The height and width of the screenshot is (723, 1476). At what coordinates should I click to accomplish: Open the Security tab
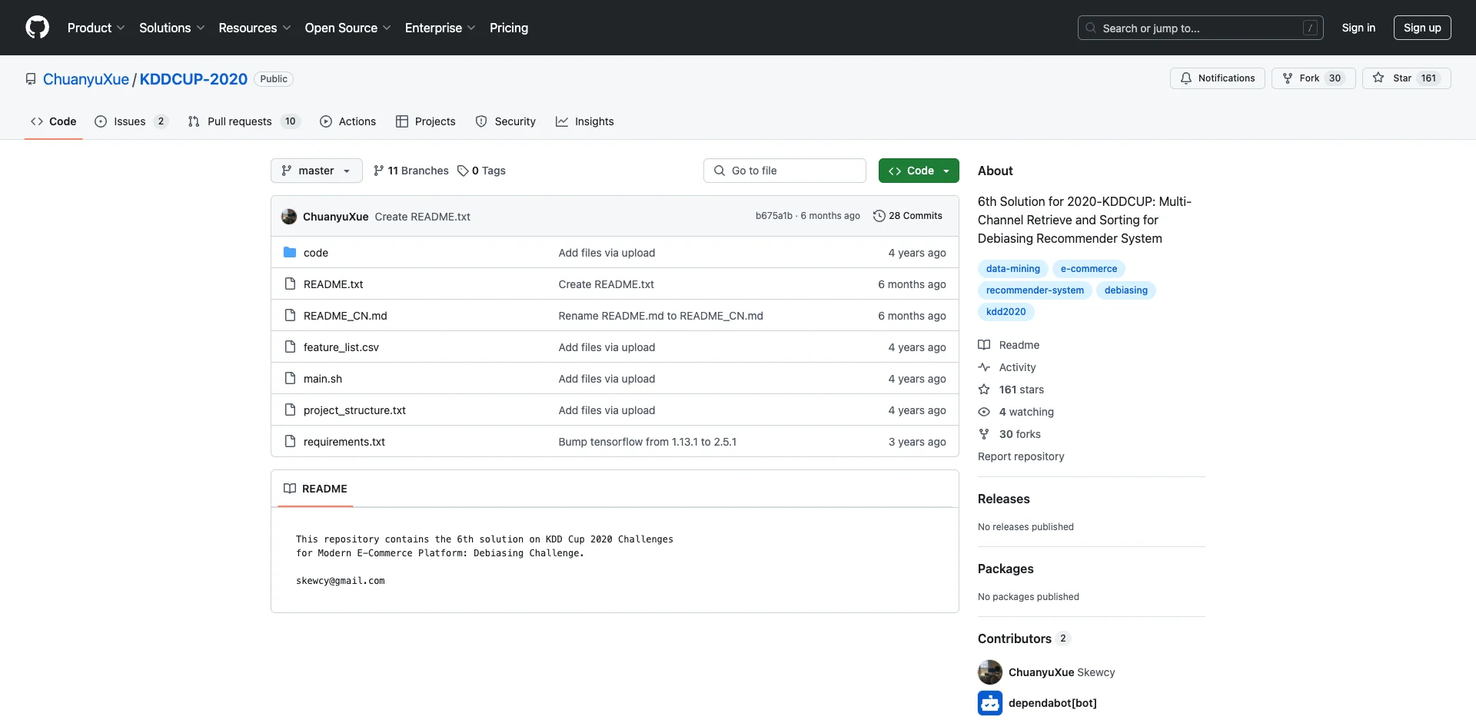tap(506, 121)
